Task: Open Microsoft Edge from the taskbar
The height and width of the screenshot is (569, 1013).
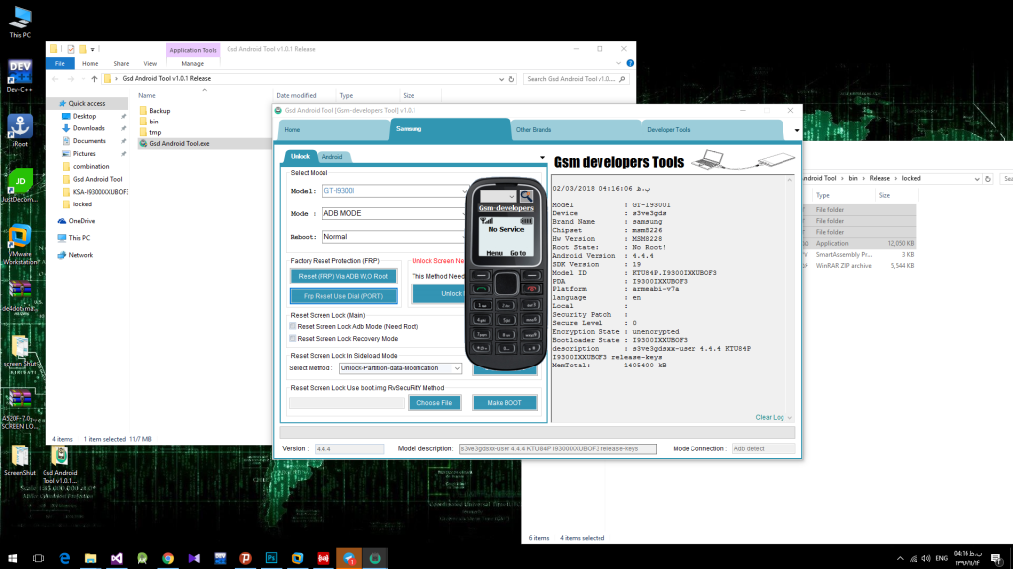Action: click(x=64, y=558)
